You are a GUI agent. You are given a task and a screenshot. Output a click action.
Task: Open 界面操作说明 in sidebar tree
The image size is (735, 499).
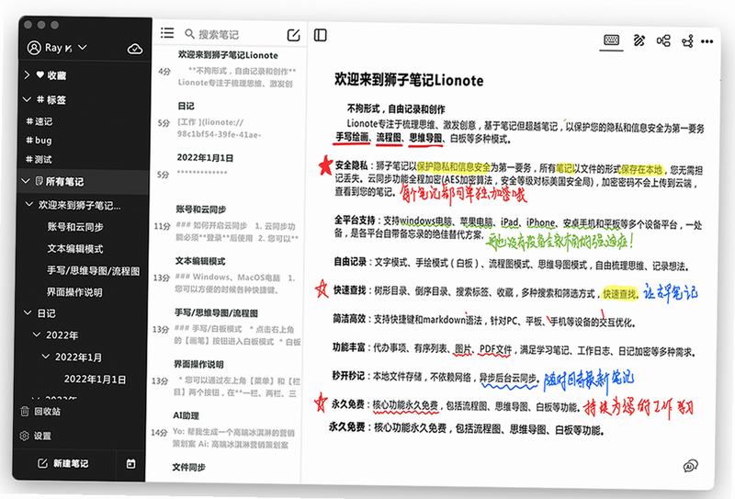74,292
